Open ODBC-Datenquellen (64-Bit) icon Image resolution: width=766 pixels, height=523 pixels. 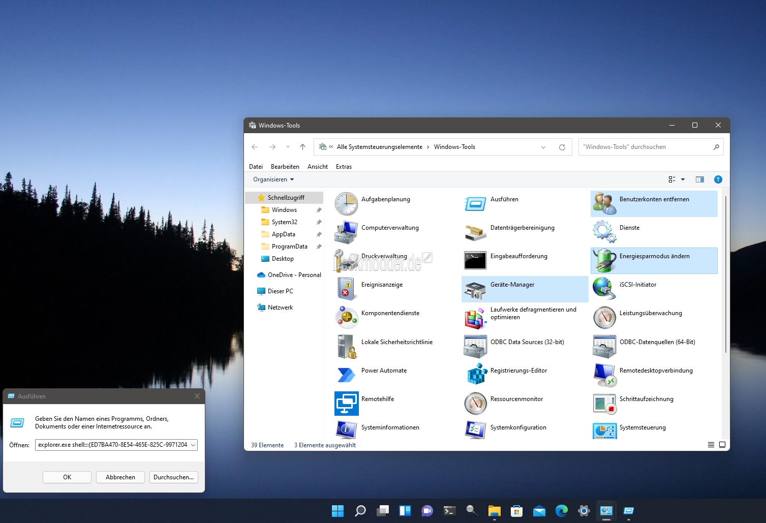pos(604,347)
